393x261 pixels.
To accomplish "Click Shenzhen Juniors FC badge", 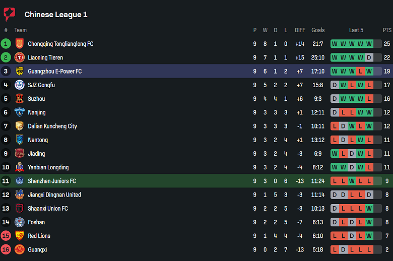I will pyautogui.click(x=20, y=181).
